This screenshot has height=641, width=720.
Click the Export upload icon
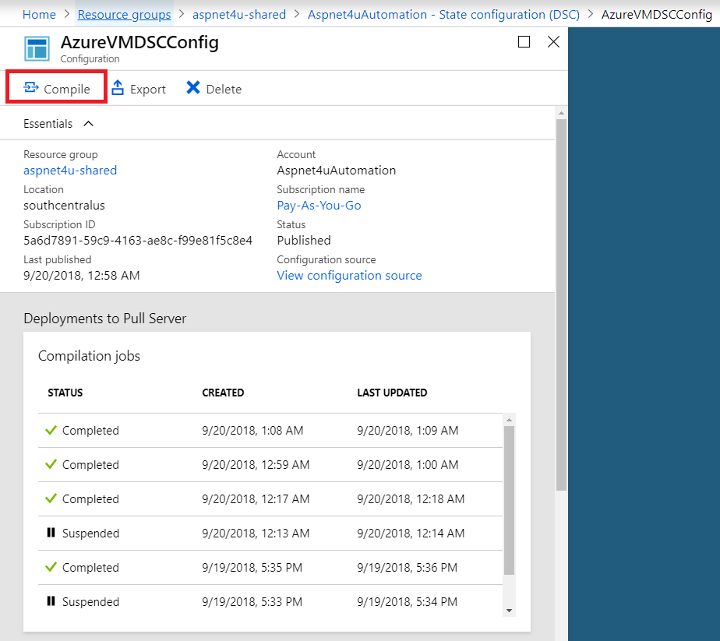118,88
